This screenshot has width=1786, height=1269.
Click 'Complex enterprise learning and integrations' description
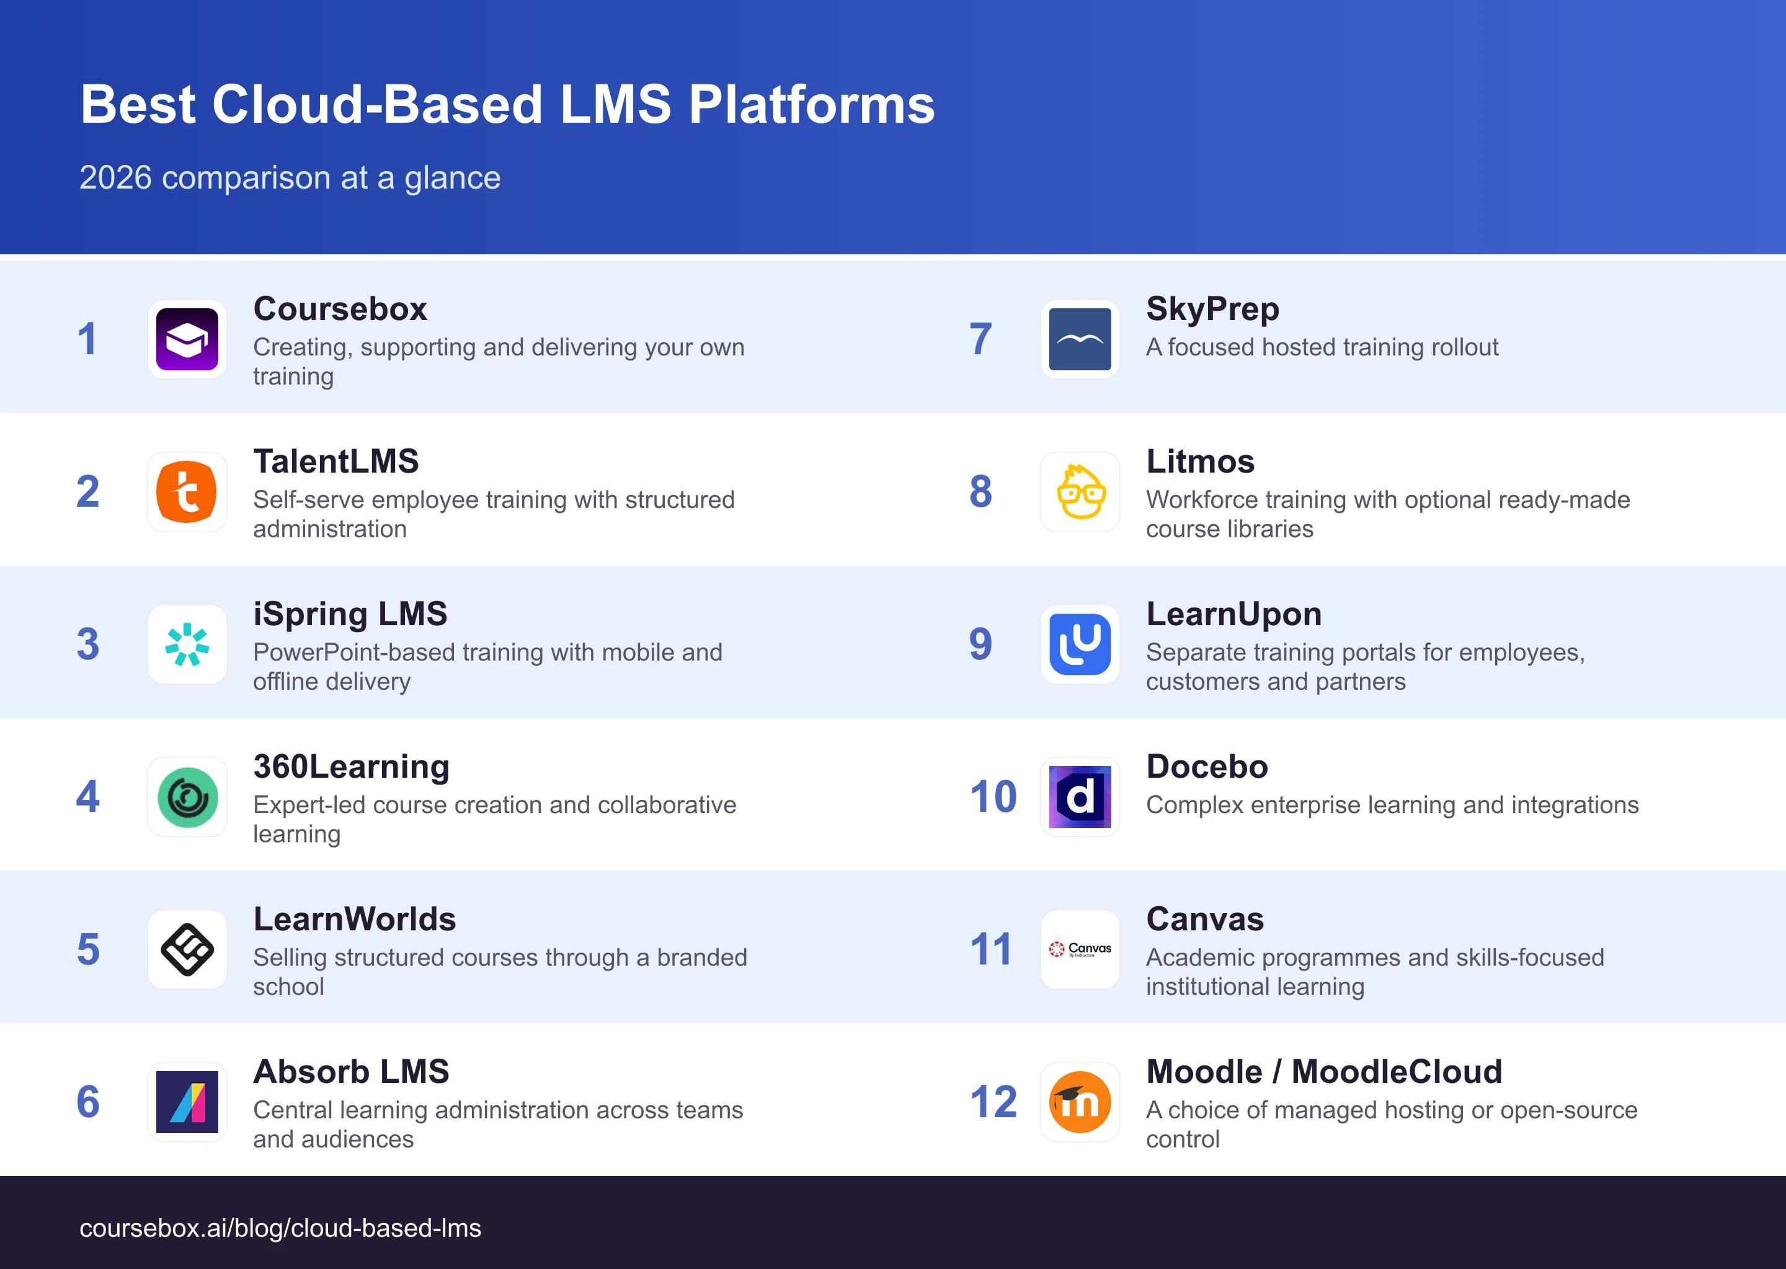pos(1392,805)
